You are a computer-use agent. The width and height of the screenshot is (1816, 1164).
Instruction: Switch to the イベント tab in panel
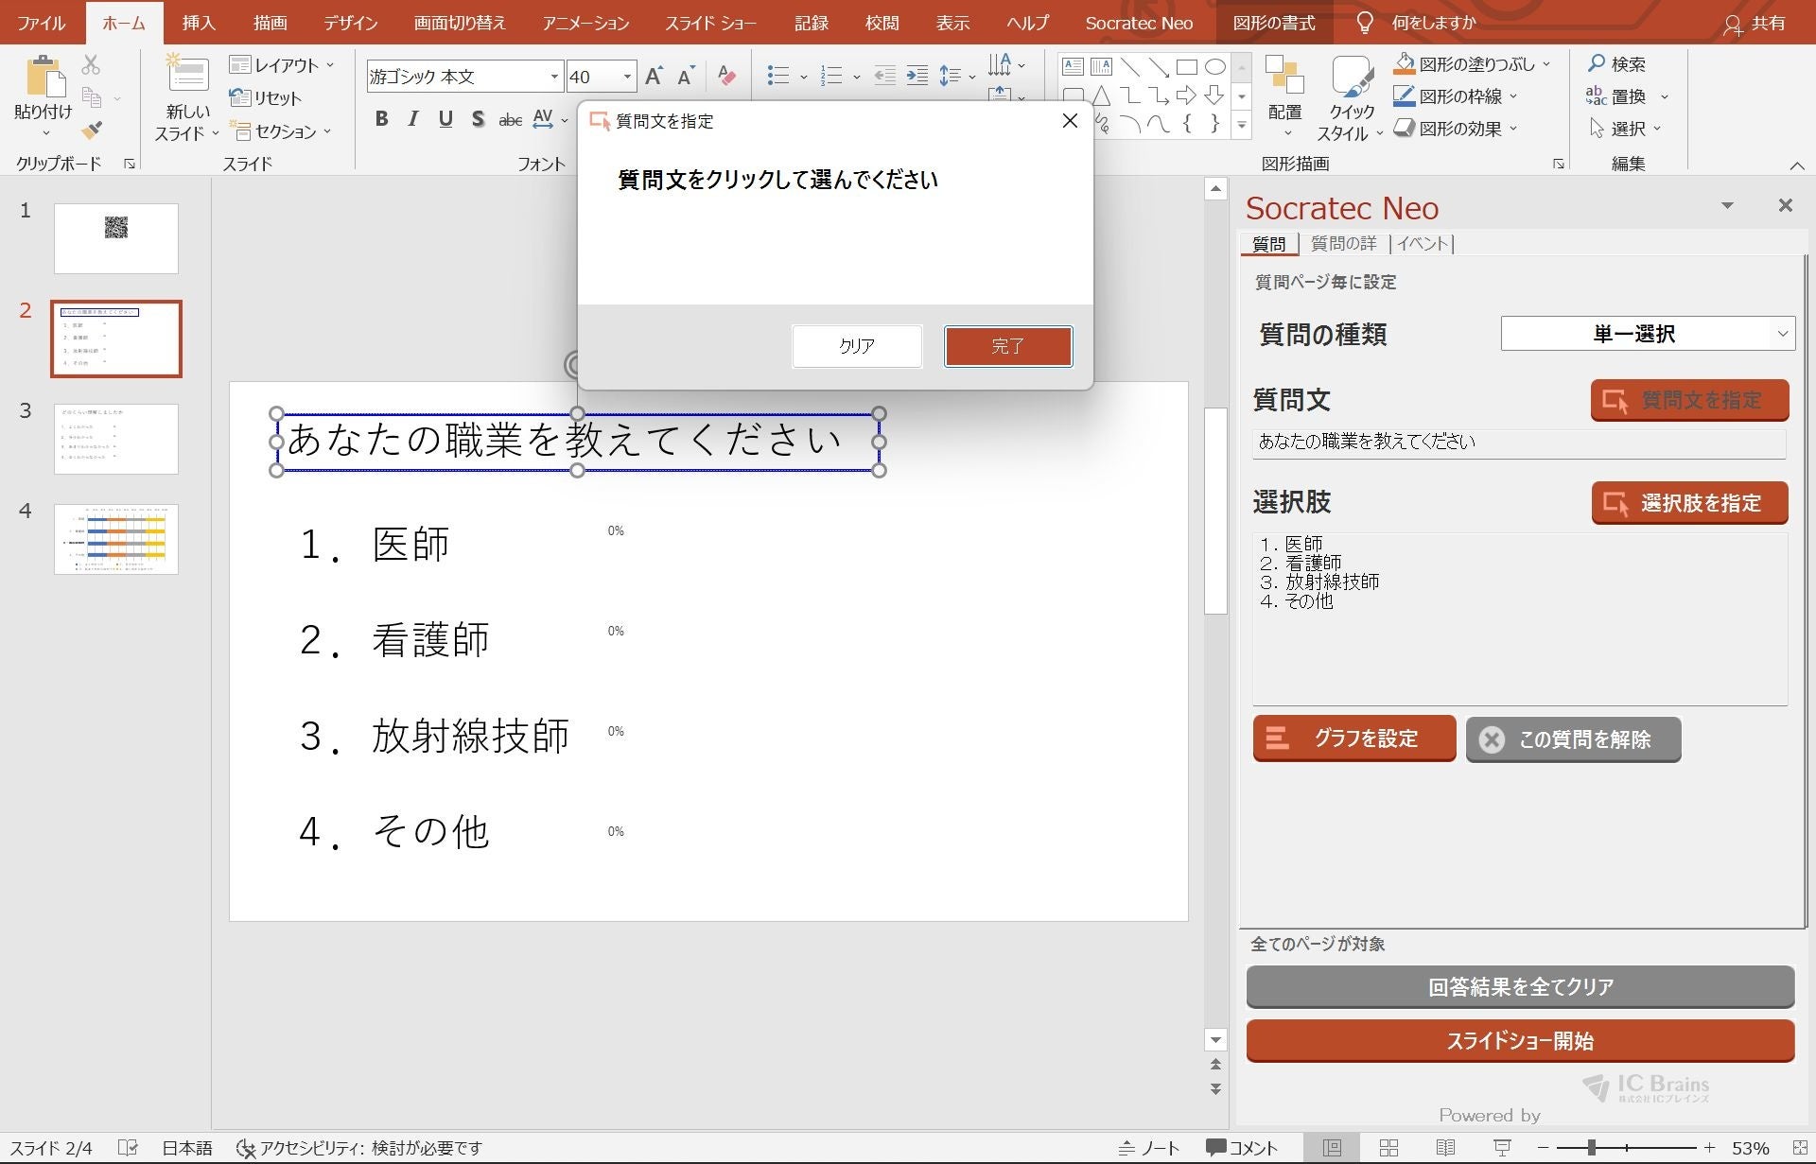(x=1423, y=244)
